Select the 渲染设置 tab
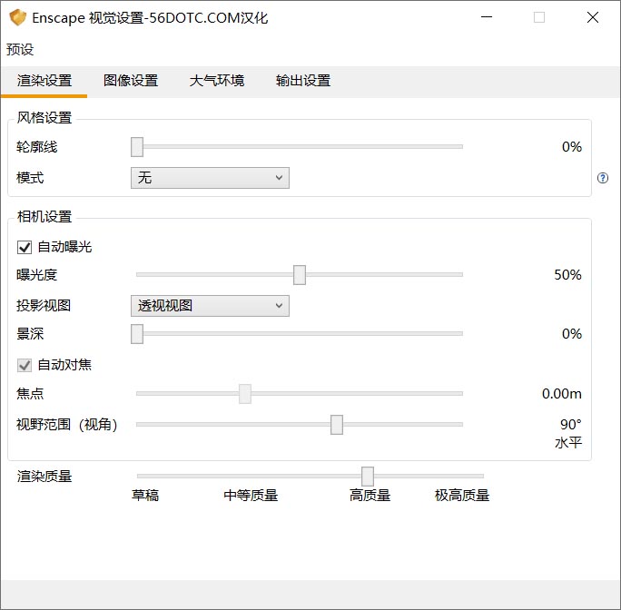This screenshot has height=610, width=621. tap(44, 81)
